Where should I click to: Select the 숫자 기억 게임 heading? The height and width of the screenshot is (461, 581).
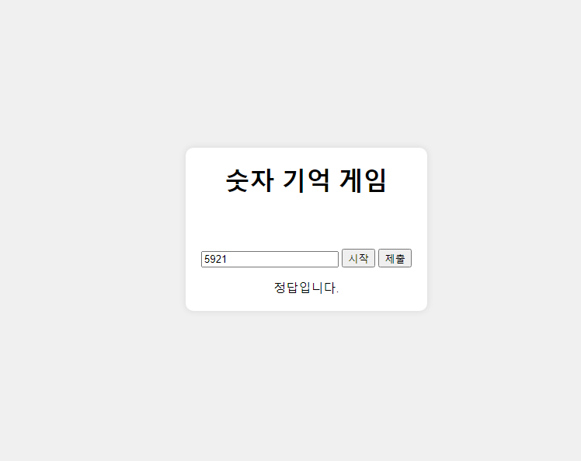(x=306, y=180)
